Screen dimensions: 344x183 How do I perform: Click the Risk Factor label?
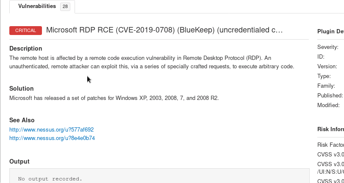click(x=330, y=145)
